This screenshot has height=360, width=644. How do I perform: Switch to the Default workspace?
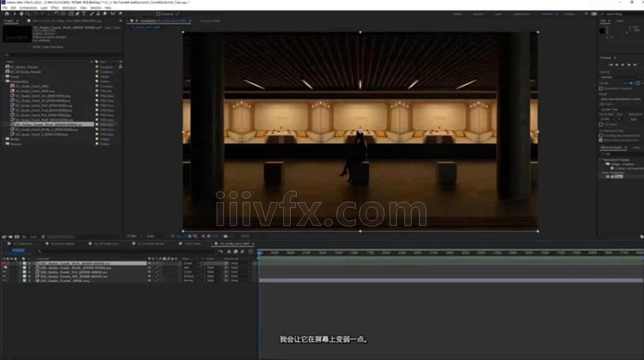[457, 14]
